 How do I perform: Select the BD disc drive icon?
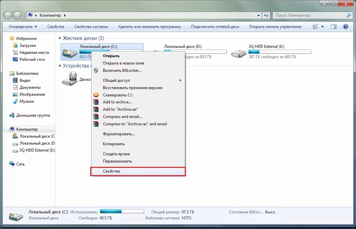pos(70,78)
